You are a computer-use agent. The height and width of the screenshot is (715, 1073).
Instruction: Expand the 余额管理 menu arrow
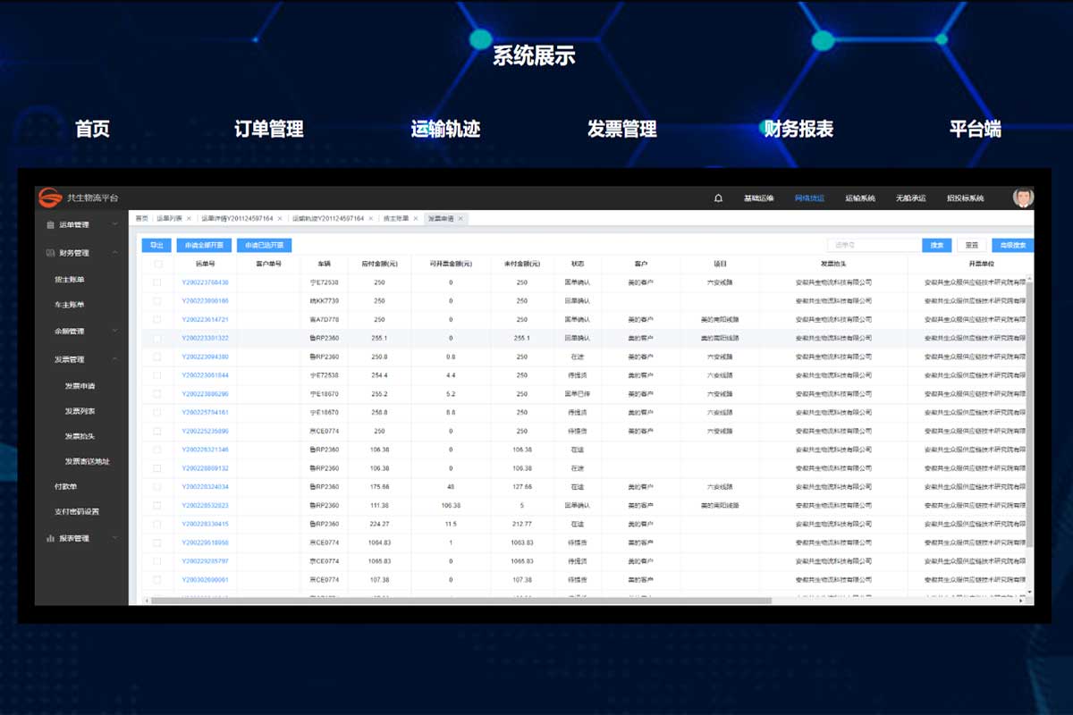tap(115, 331)
